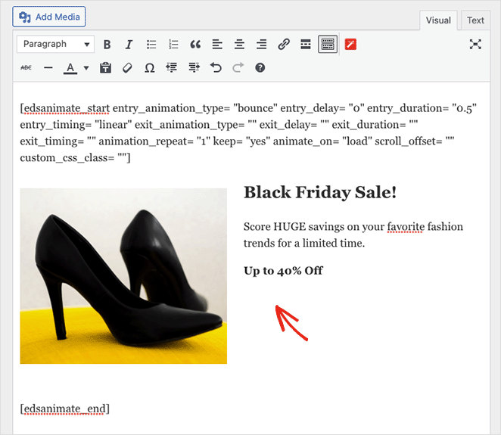Align text center

(239, 45)
